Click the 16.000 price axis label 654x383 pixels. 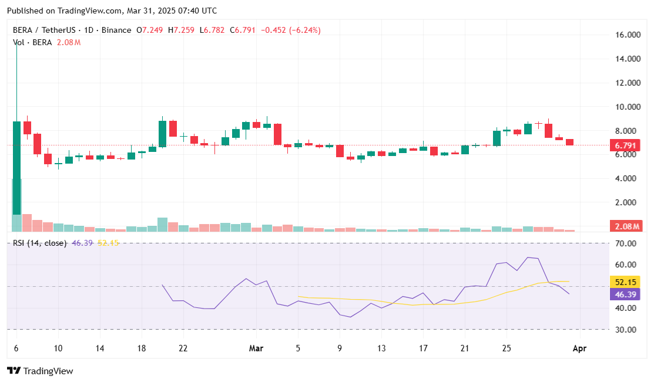click(626, 35)
